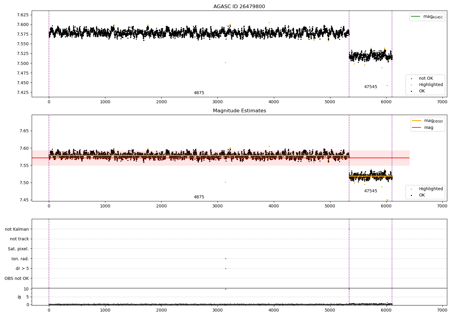This screenshot has height=317, width=453.
Task: Click the 'not track' row label
Action: [19, 239]
